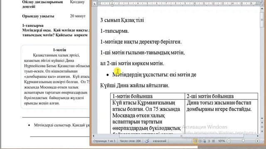This screenshot has width=266, height=149.
Task: Click 'орынды жеңіп алған.' in background document
Action: pyautogui.click(x=42, y=103)
